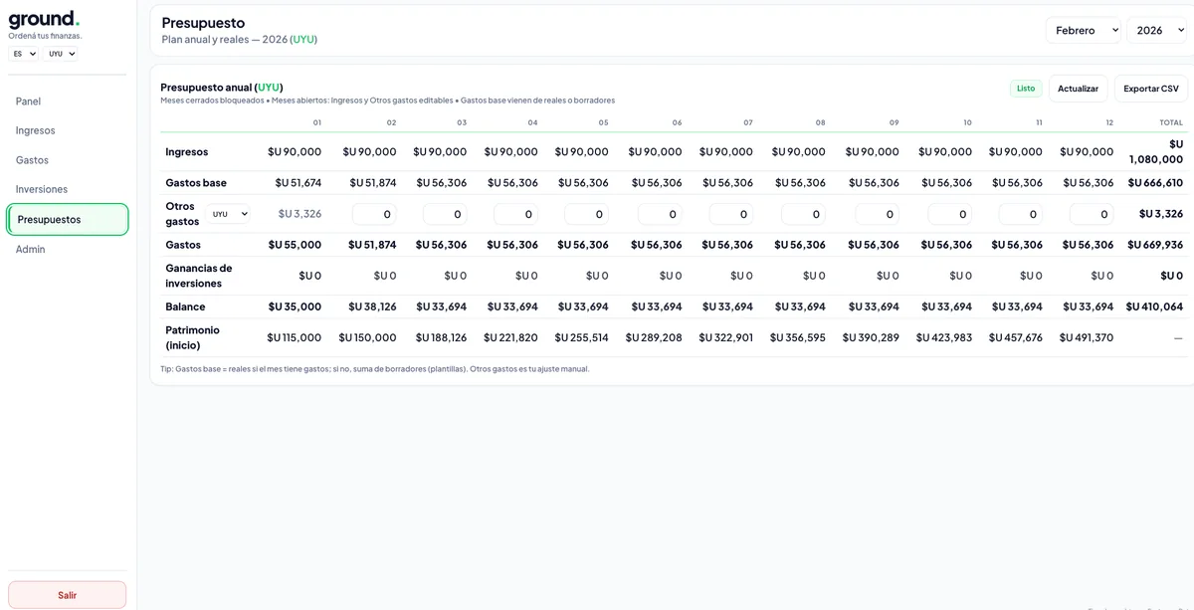Click the Gastos base total $U 666,610
The height and width of the screenshot is (610, 1194).
click(x=1155, y=183)
